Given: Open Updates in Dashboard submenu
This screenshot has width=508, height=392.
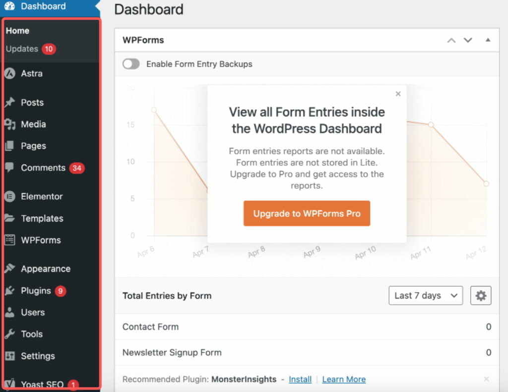Looking at the screenshot, I should (x=22, y=49).
